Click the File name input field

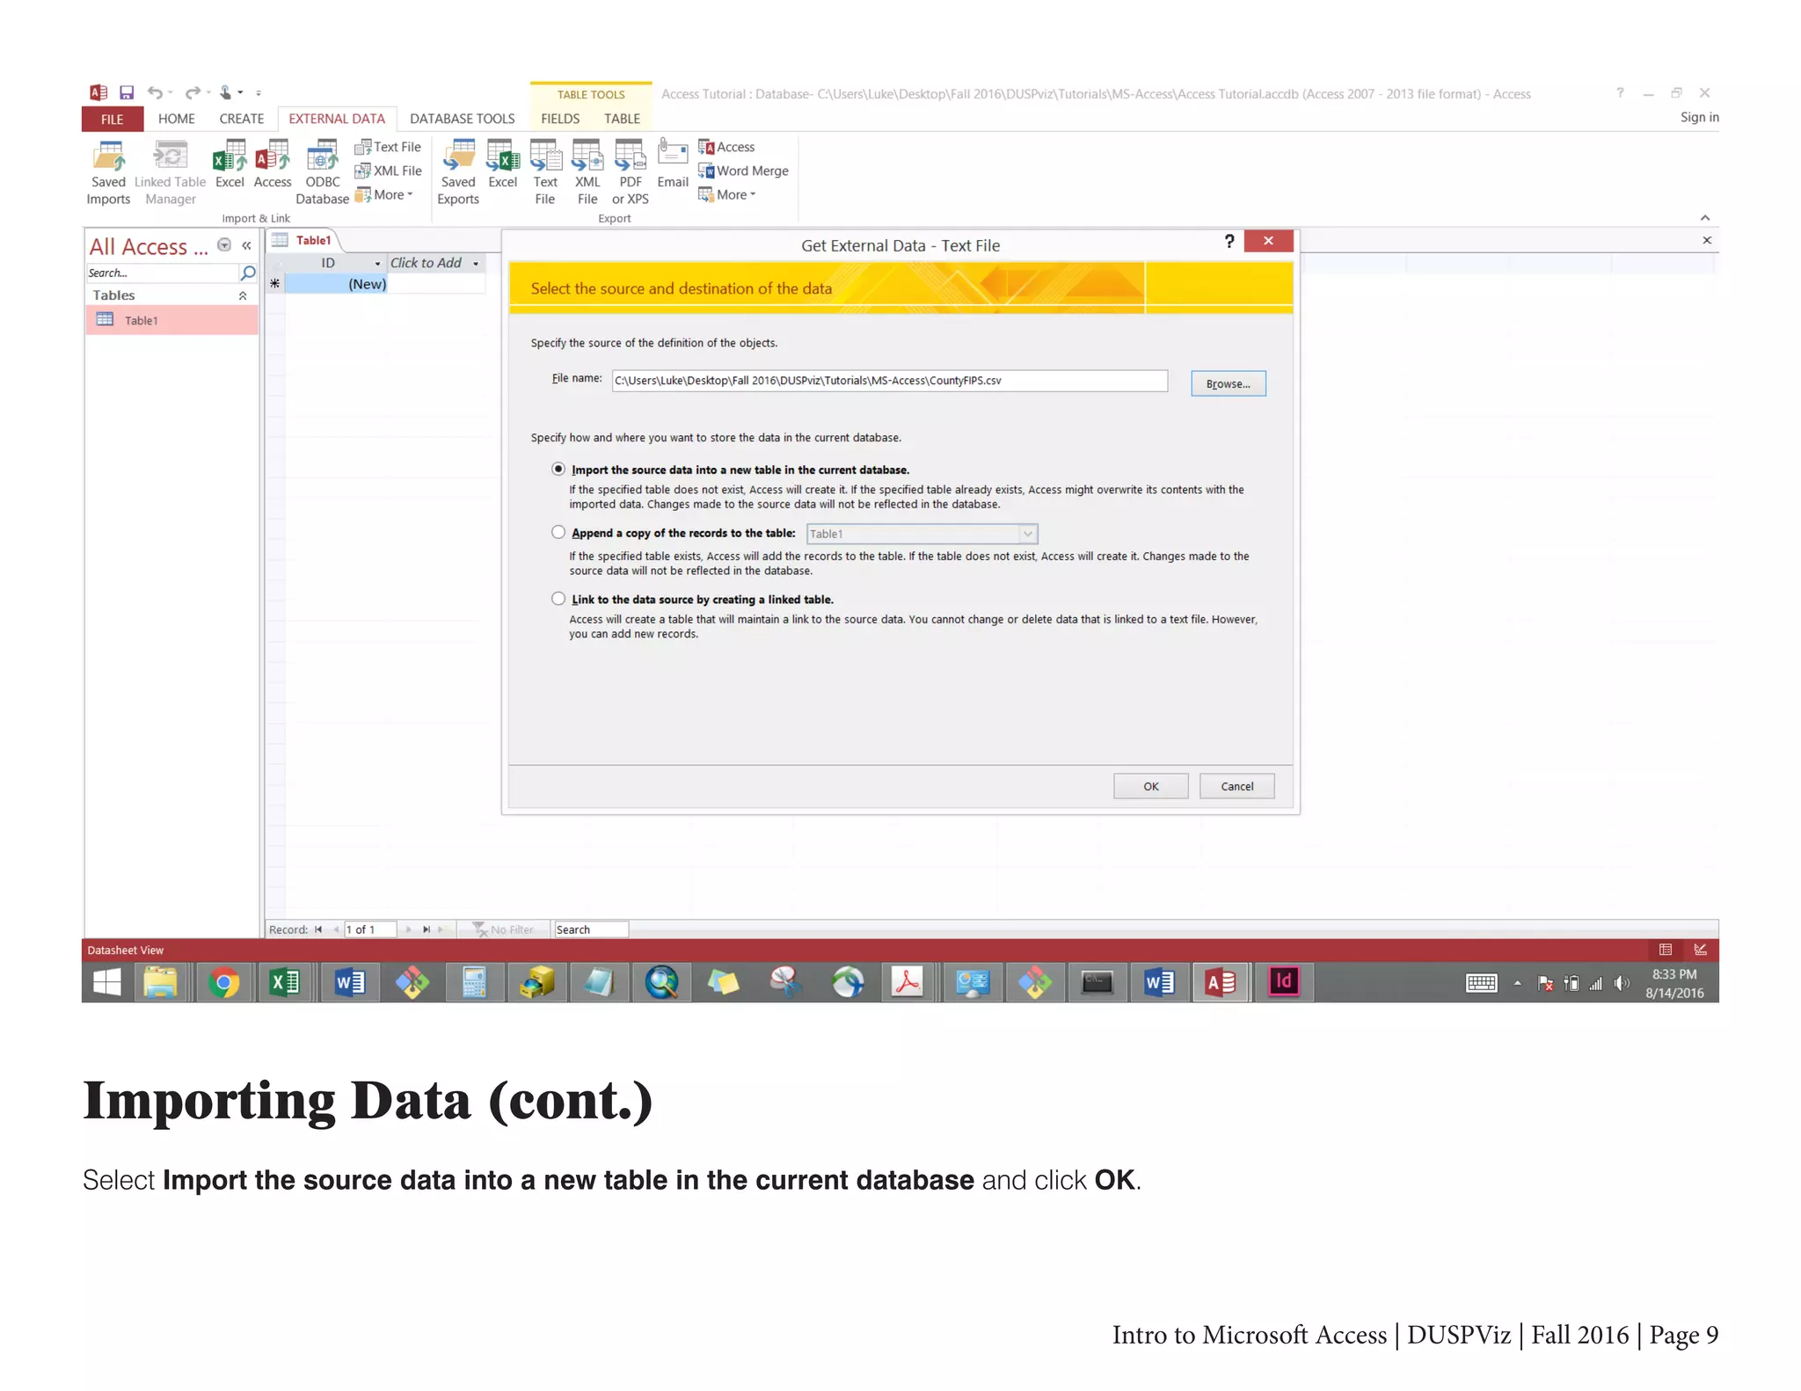889,381
